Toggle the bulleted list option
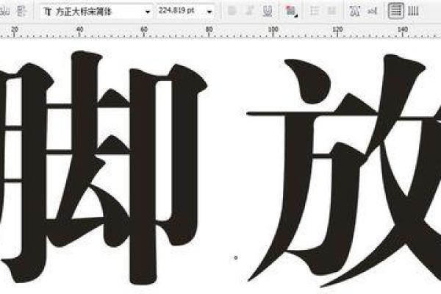Screen dimensions: 441x294 tap(314, 11)
